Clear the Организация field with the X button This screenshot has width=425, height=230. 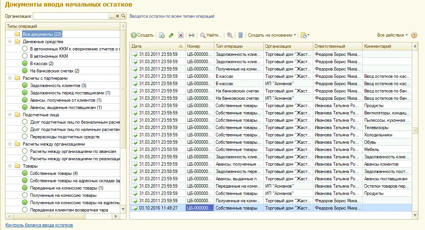point(118,16)
